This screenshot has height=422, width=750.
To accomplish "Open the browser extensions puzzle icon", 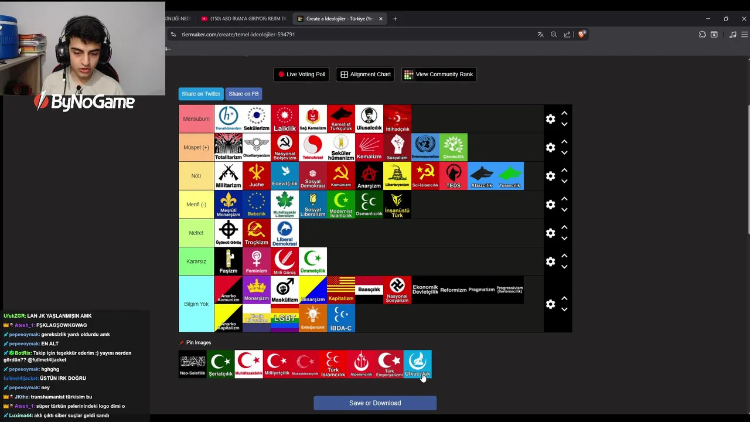I will (x=702, y=35).
